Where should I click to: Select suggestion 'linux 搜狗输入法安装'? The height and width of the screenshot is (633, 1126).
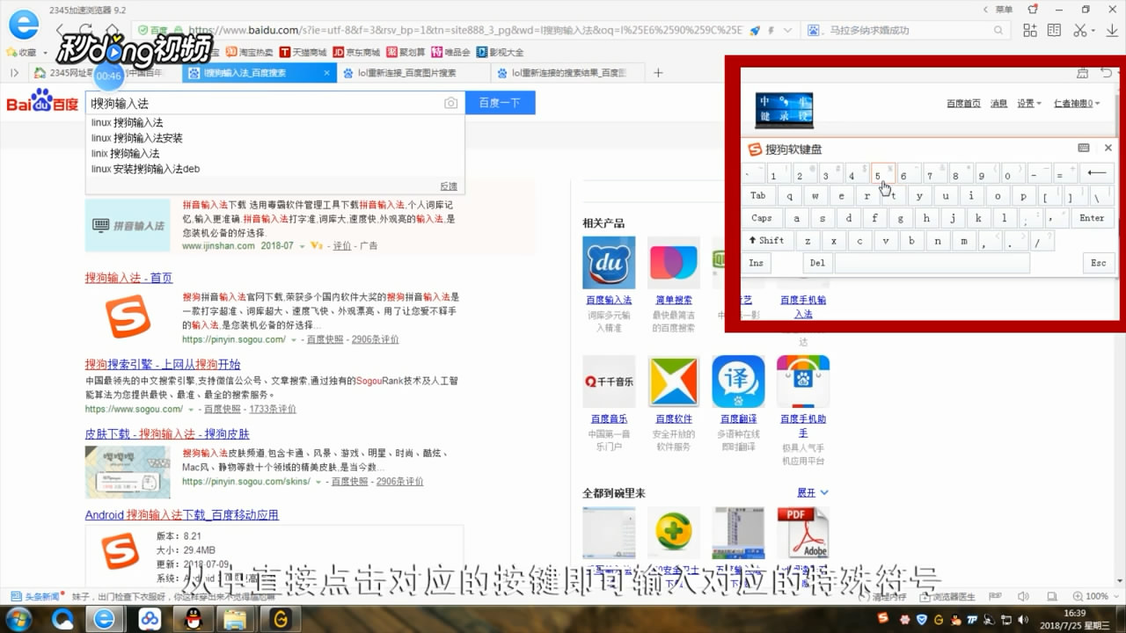click(x=137, y=138)
